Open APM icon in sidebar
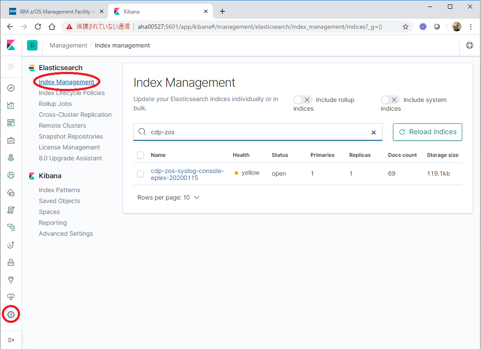The height and width of the screenshot is (349, 481). click(x=11, y=227)
